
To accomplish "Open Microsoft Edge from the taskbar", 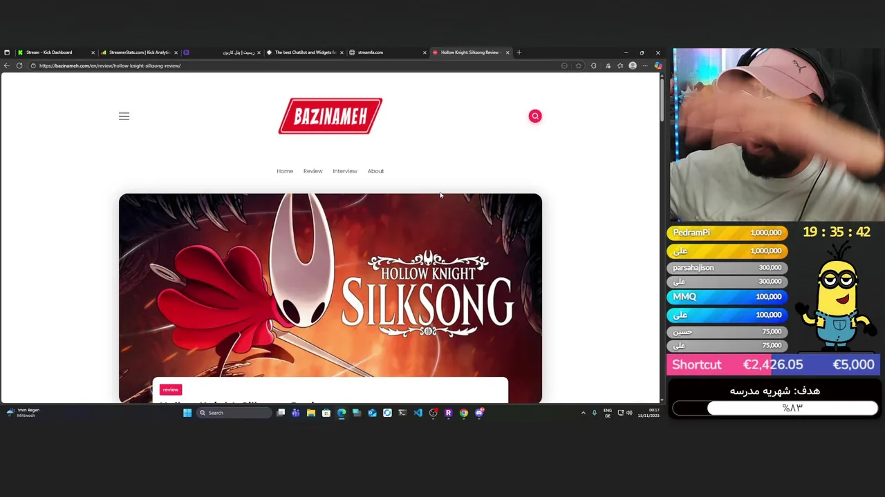I will click(342, 413).
